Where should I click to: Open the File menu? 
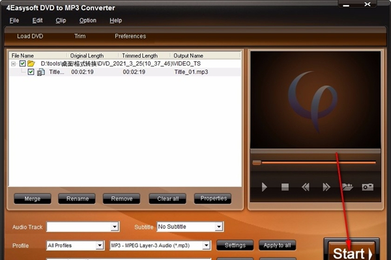point(14,20)
